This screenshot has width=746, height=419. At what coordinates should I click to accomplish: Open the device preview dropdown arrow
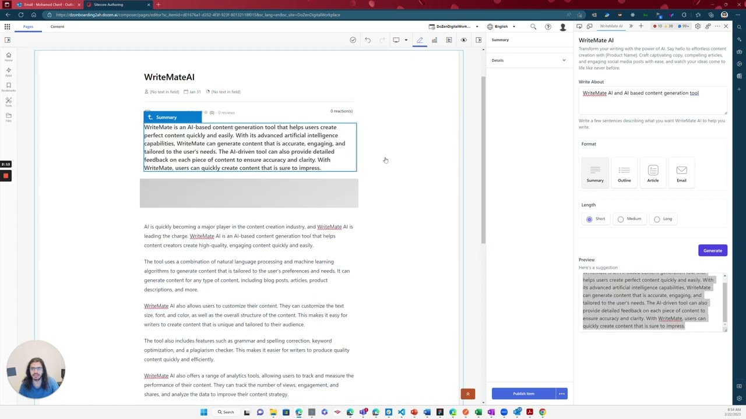click(x=406, y=40)
